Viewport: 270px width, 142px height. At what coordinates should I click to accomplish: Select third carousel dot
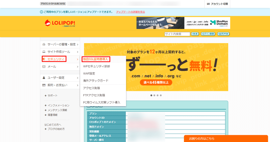(158, 95)
